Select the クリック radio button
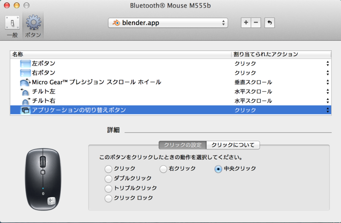 tap(108, 169)
